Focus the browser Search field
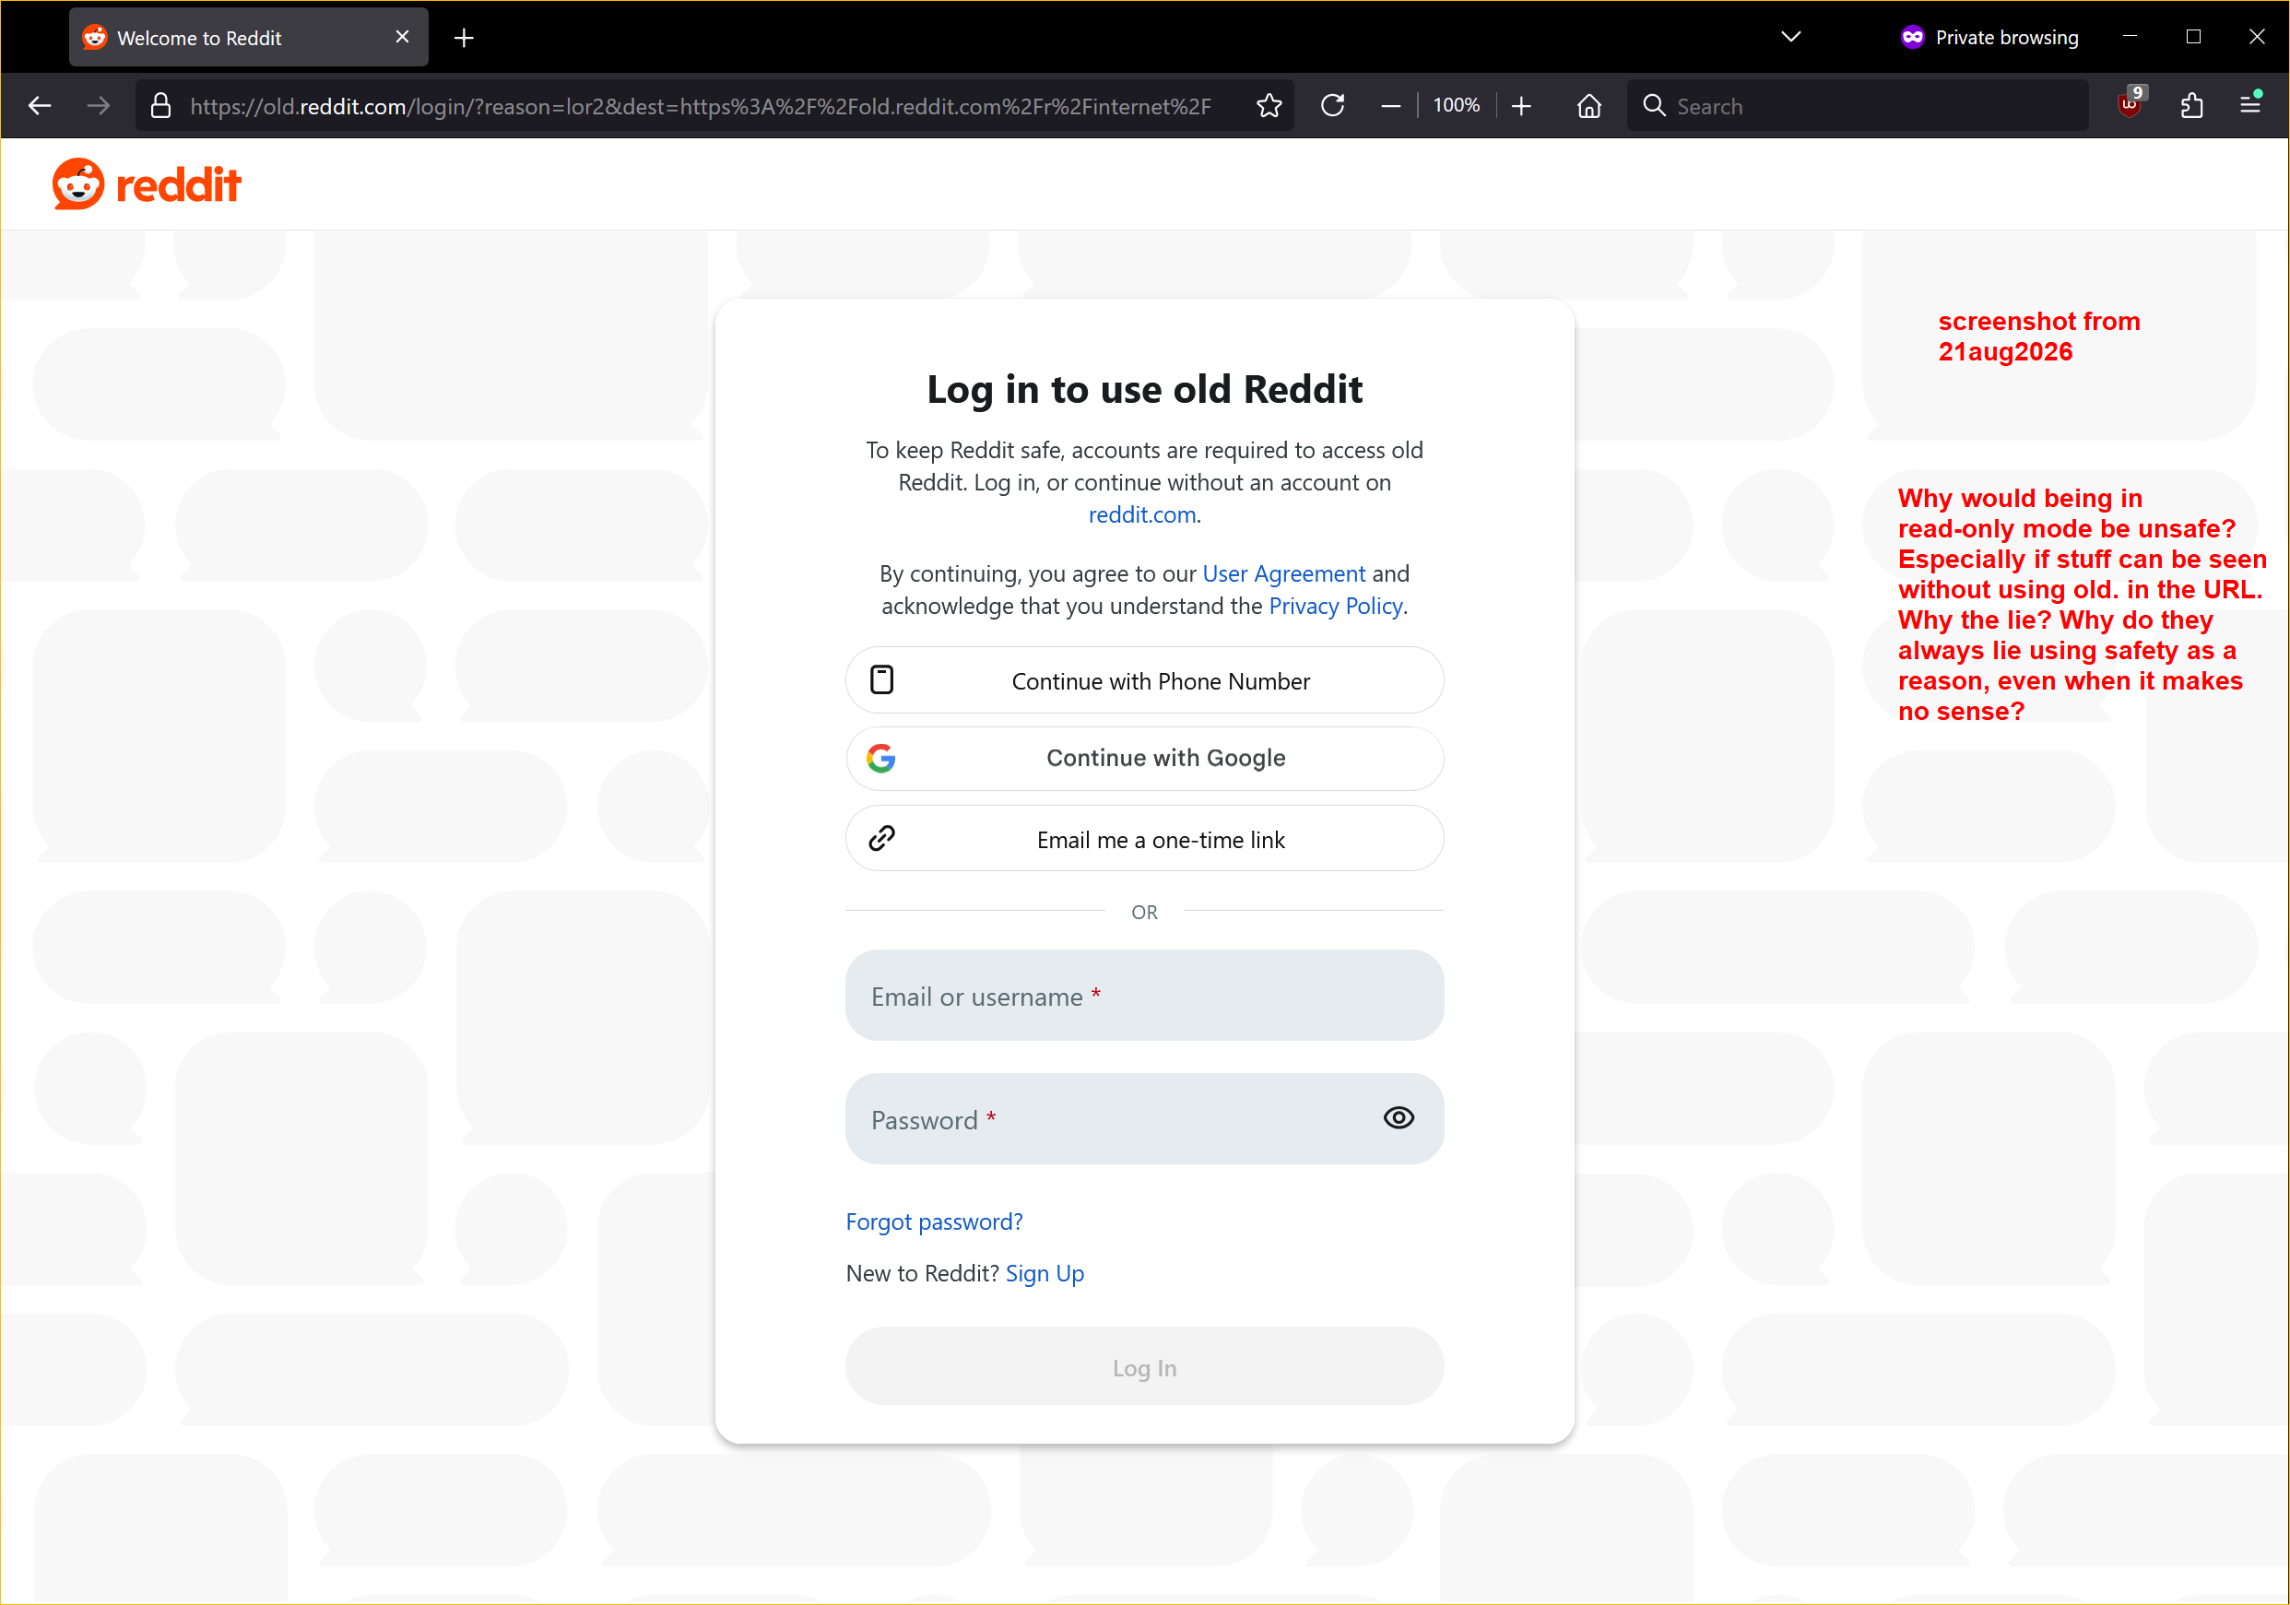Viewport: 2290px width, 1605px height. pyautogui.click(x=1857, y=106)
